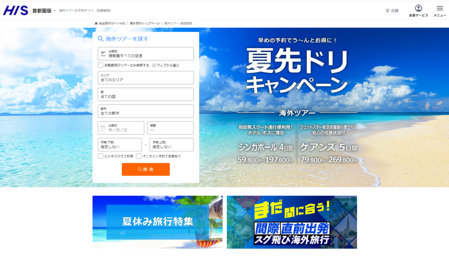Image resolution: width=449 pixels, height=263 pixels.
Task: Click the home icon in breadcrumb
Action: 96,23
